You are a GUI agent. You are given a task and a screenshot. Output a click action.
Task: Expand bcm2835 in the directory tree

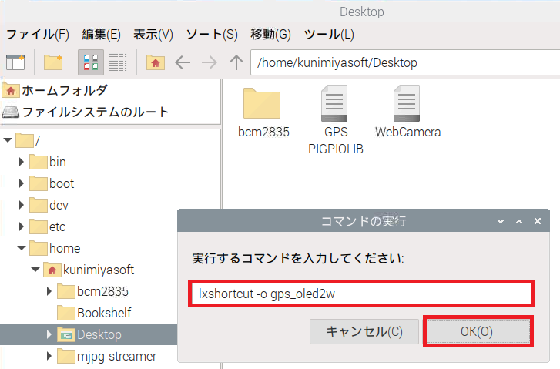49,291
